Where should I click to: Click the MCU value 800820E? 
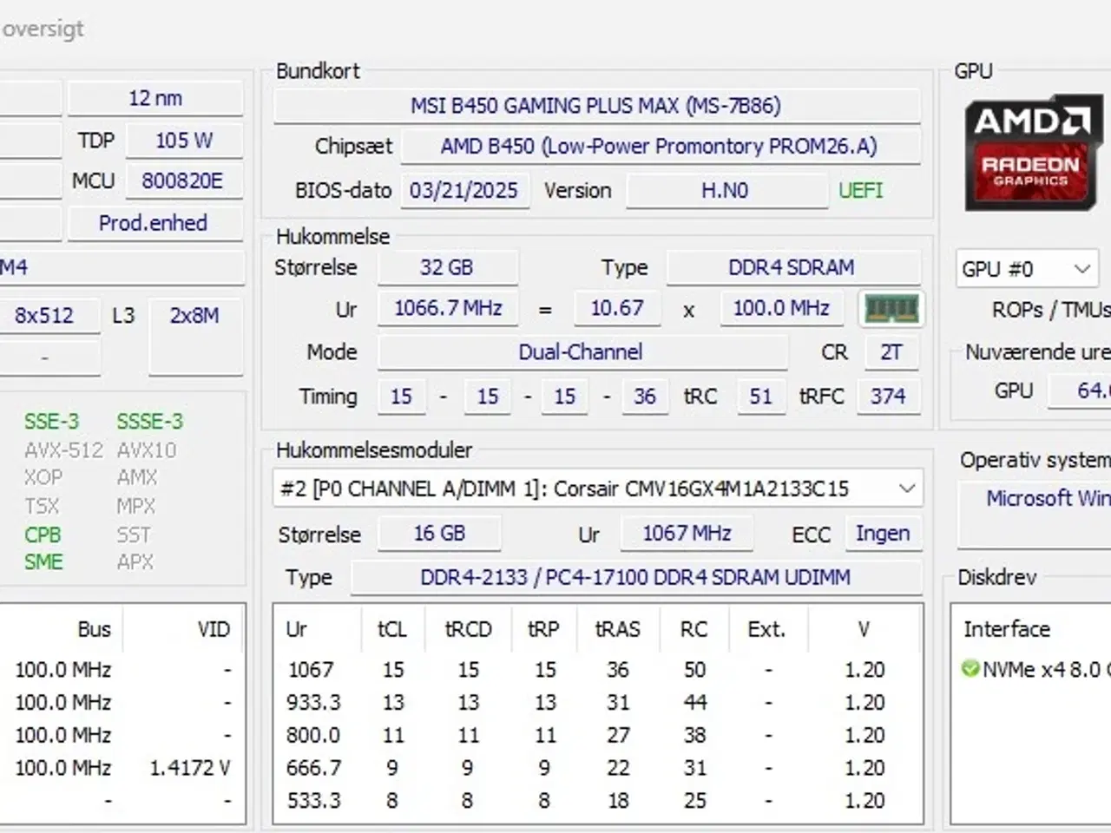coord(182,180)
